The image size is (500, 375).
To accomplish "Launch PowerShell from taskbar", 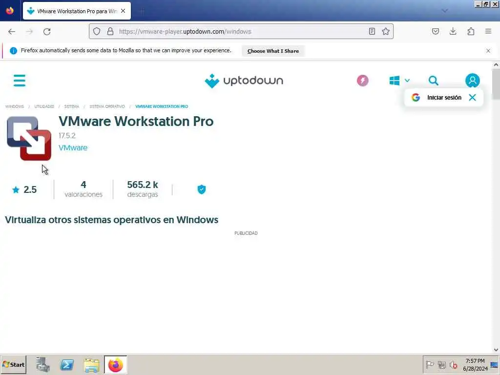I will pyautogui.click(x=67, y=365).
